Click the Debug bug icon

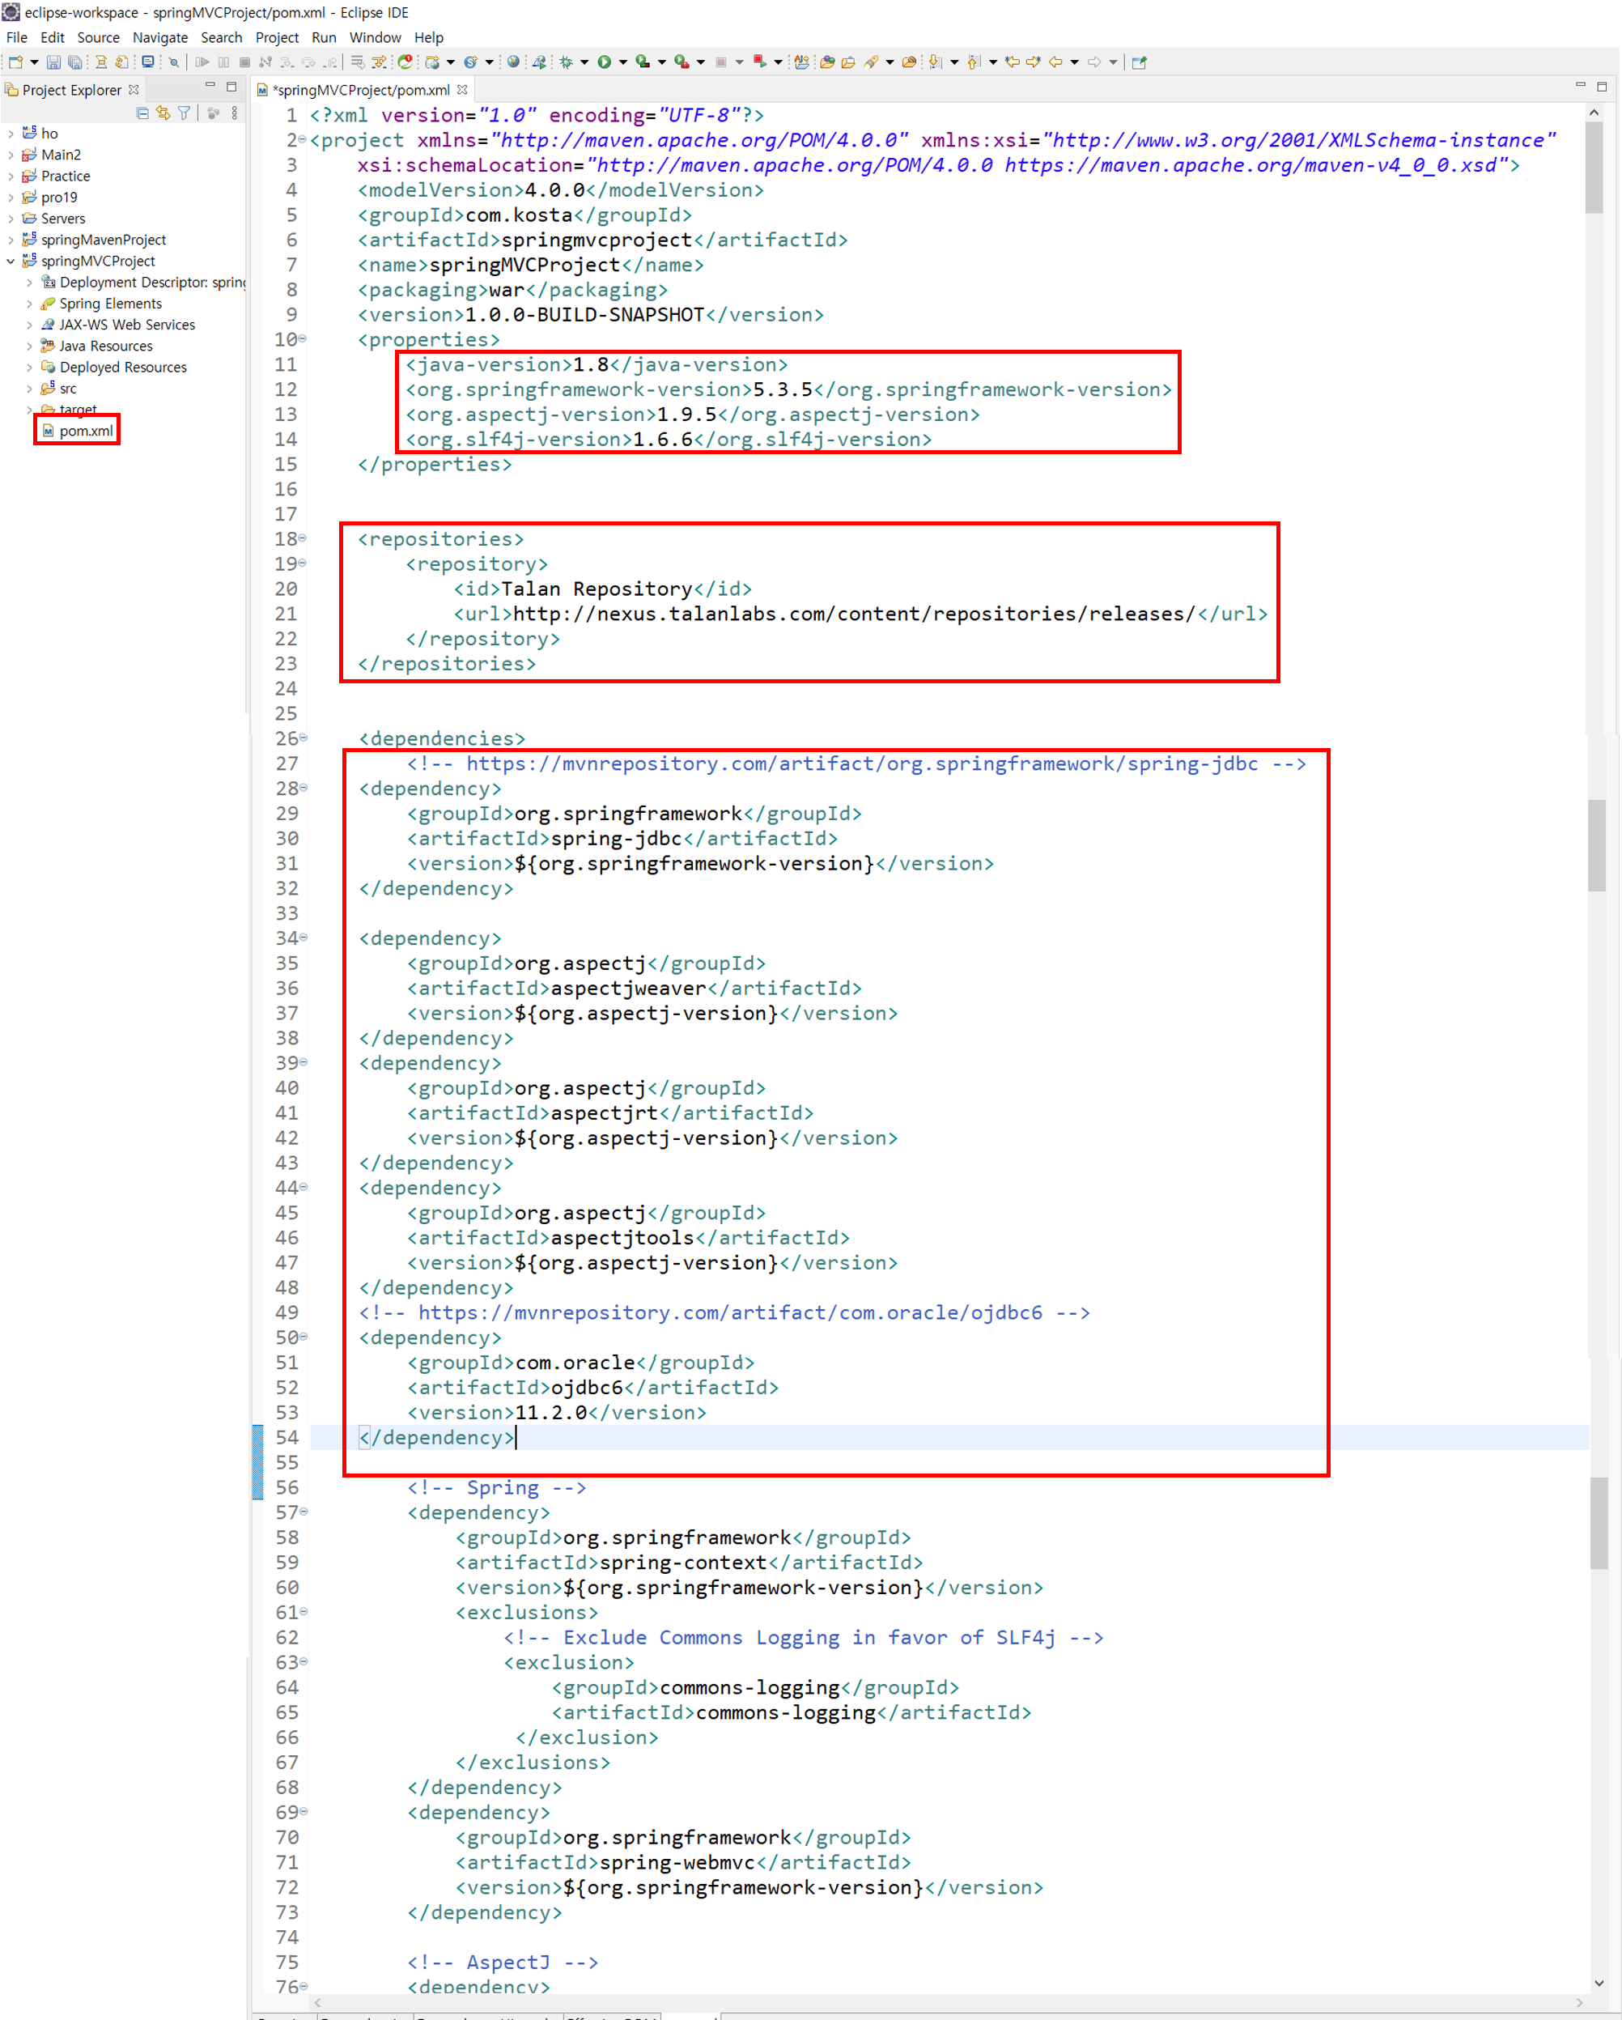click(x=566, y=63)
